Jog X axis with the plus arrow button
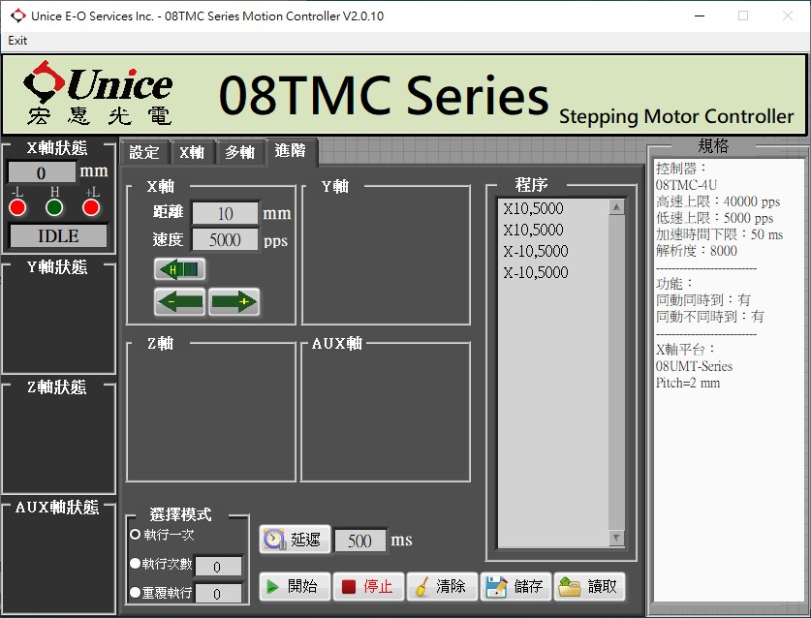The image size is (811, 618). (234, 301)
